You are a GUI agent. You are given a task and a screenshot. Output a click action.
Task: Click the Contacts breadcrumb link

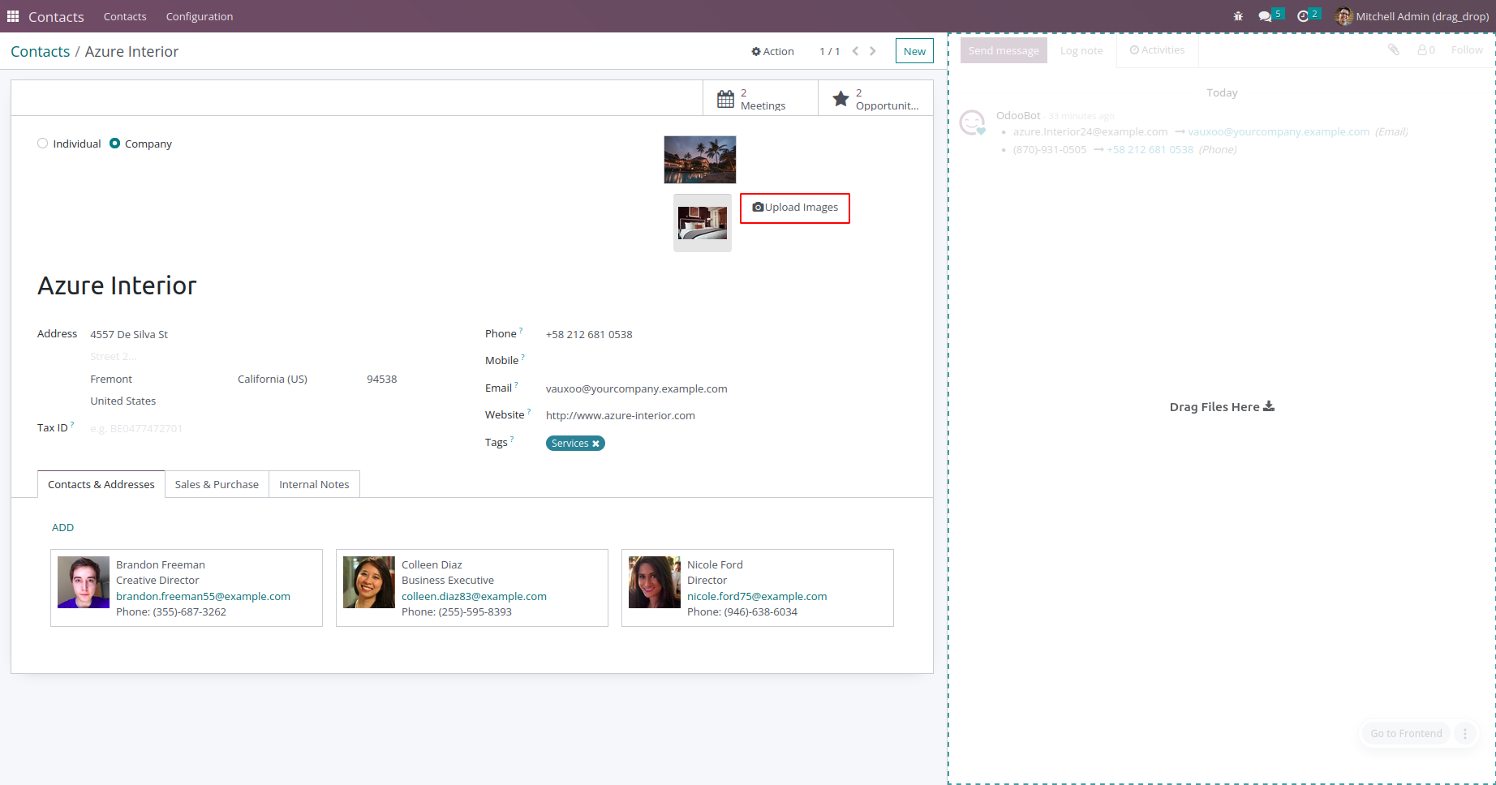point(41,51)
